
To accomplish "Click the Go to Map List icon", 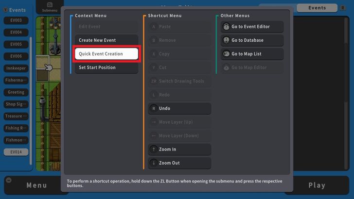I will (226, 54).
